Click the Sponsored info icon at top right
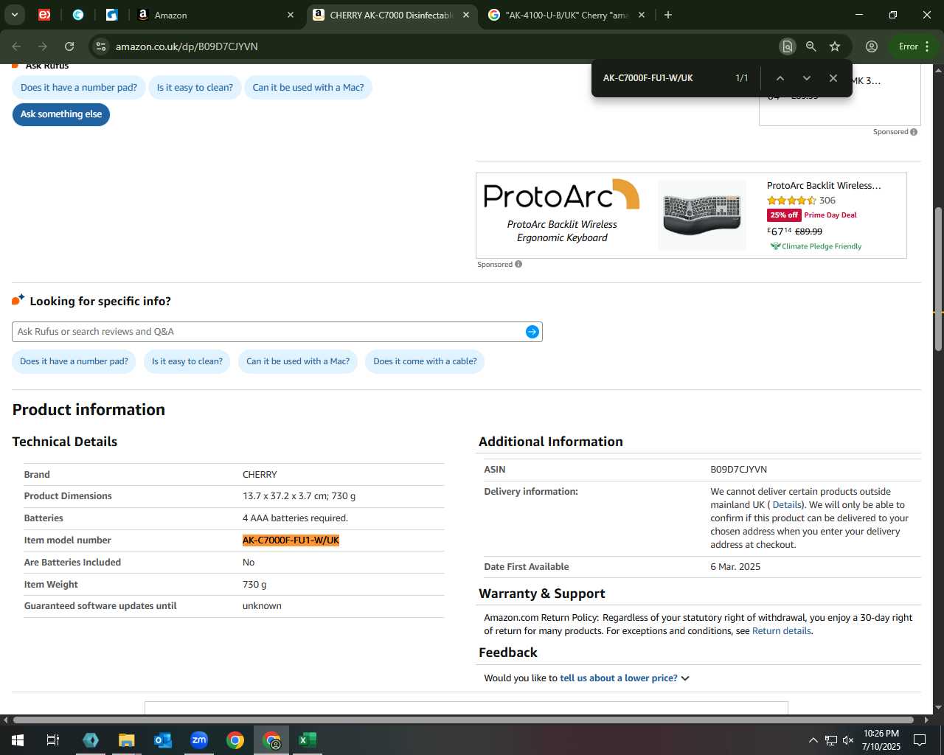Screen dimensions: 944x755 pos(914,132)
